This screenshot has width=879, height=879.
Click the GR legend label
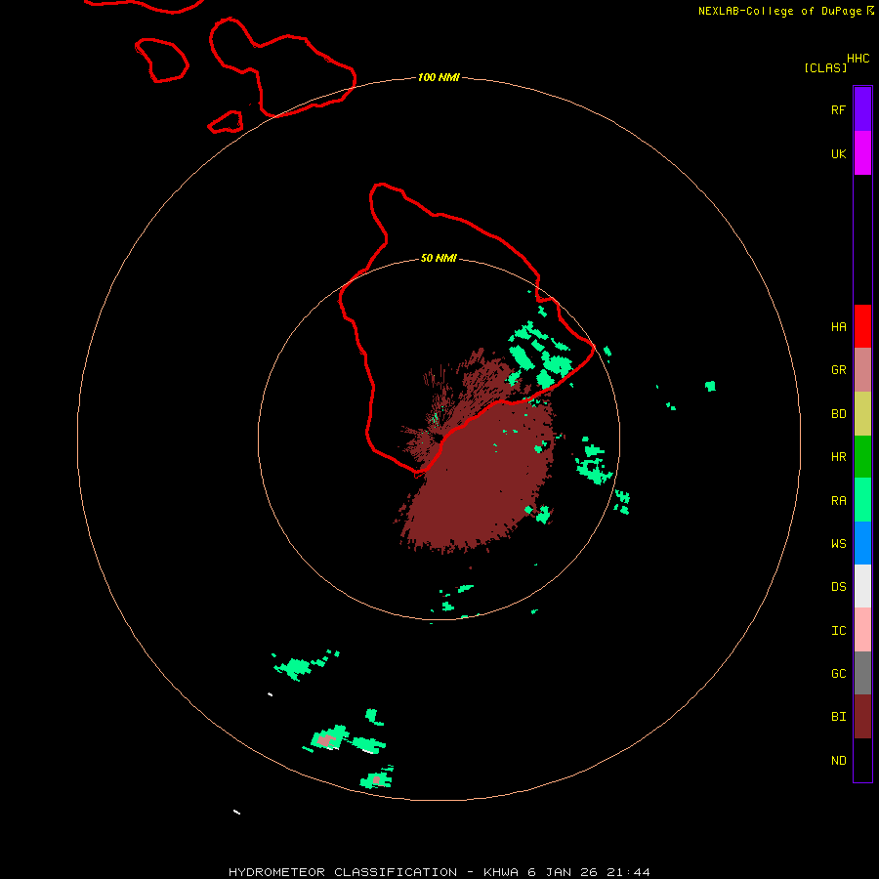click(x=838, y=370)
